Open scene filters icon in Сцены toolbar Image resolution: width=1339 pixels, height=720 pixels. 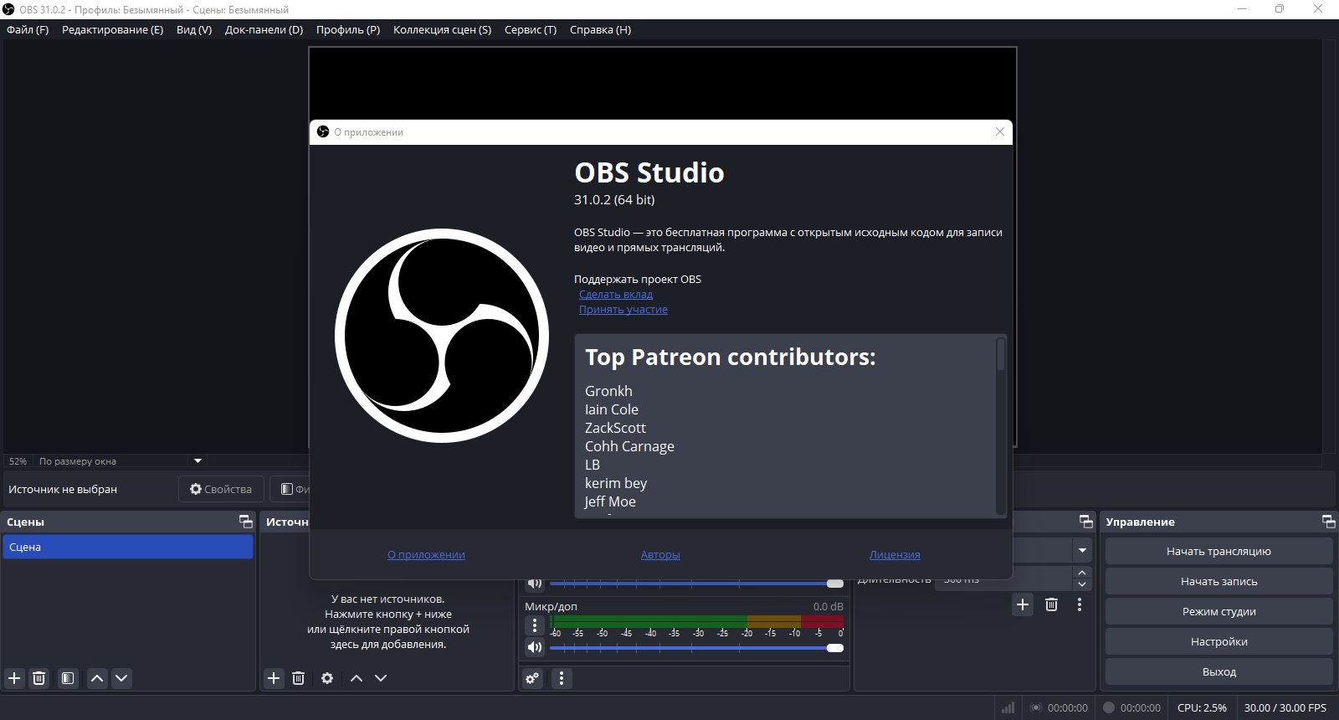[x=68, y=678]
